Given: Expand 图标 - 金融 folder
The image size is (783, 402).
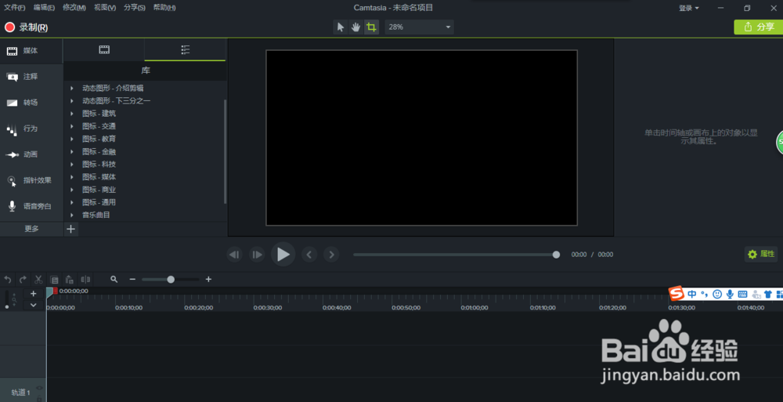Looking at the screenshot, I should (x=72, y=151).
